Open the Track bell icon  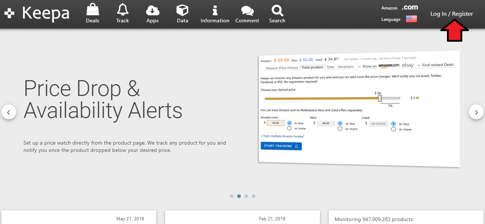point(122,10)
